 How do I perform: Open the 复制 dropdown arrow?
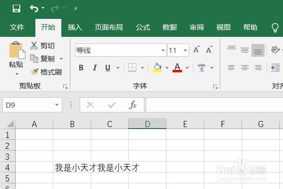coord(61,59)
